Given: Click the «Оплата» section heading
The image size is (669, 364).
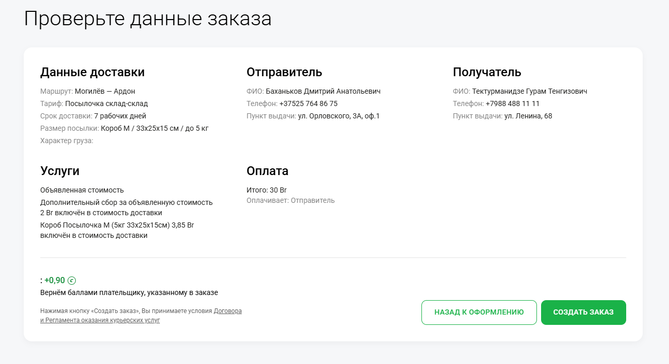Looking at the screenshot, I should 267,171.
